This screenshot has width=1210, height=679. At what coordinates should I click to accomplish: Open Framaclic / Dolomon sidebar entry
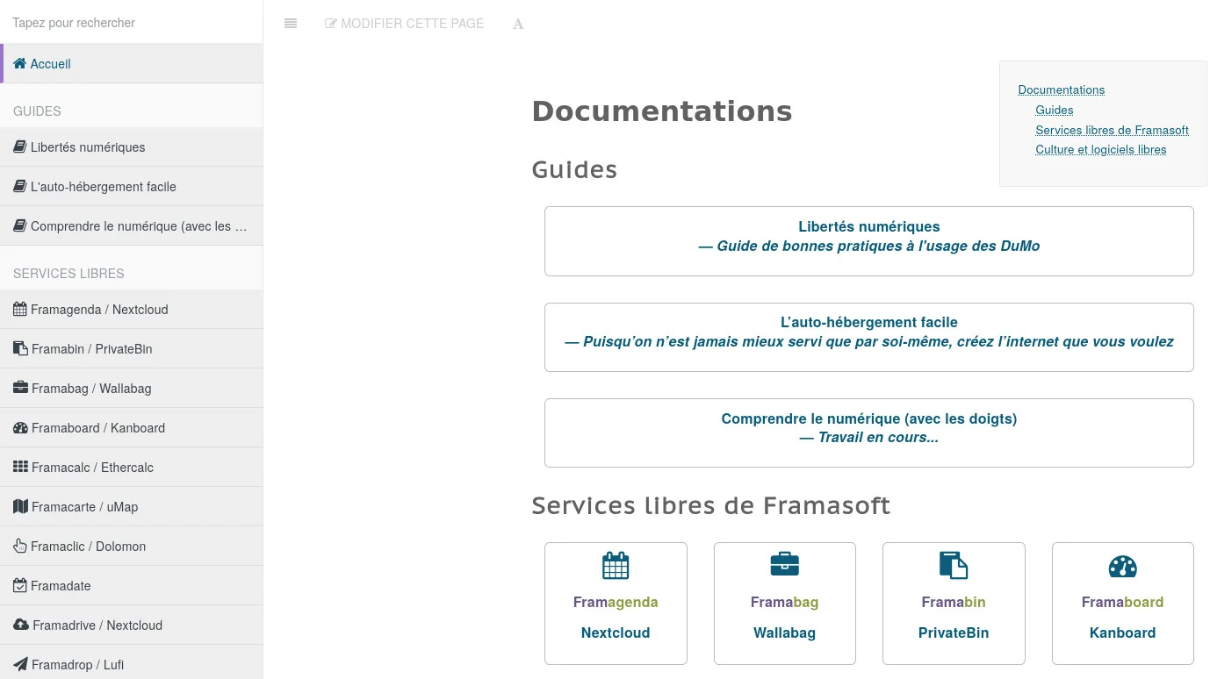[132, 547]
